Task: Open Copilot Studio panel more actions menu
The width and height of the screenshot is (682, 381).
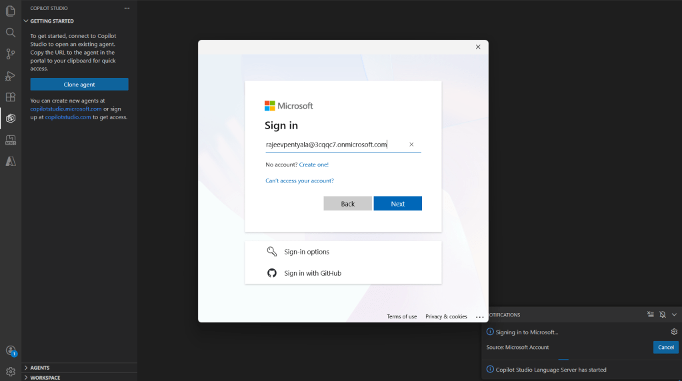Action: (x=127, y=8)
